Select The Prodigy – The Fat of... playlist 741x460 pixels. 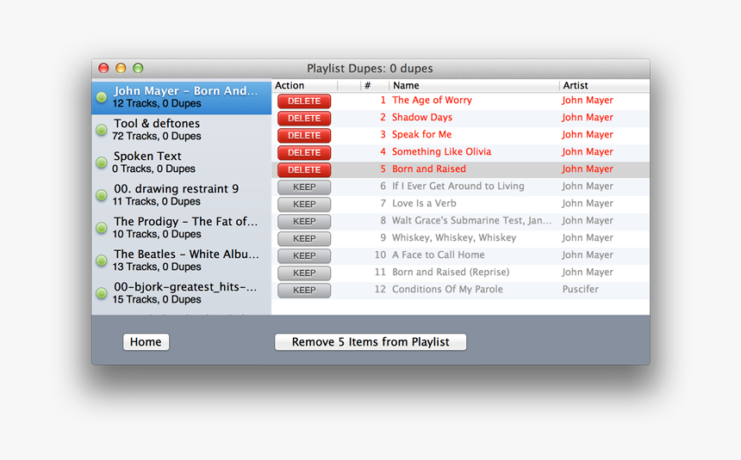(x=182, y=227)
